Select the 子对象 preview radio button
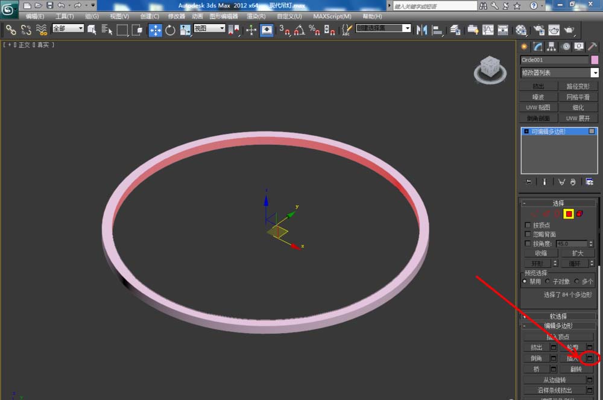Screen dimensions: 603x400 coord(548,282)
